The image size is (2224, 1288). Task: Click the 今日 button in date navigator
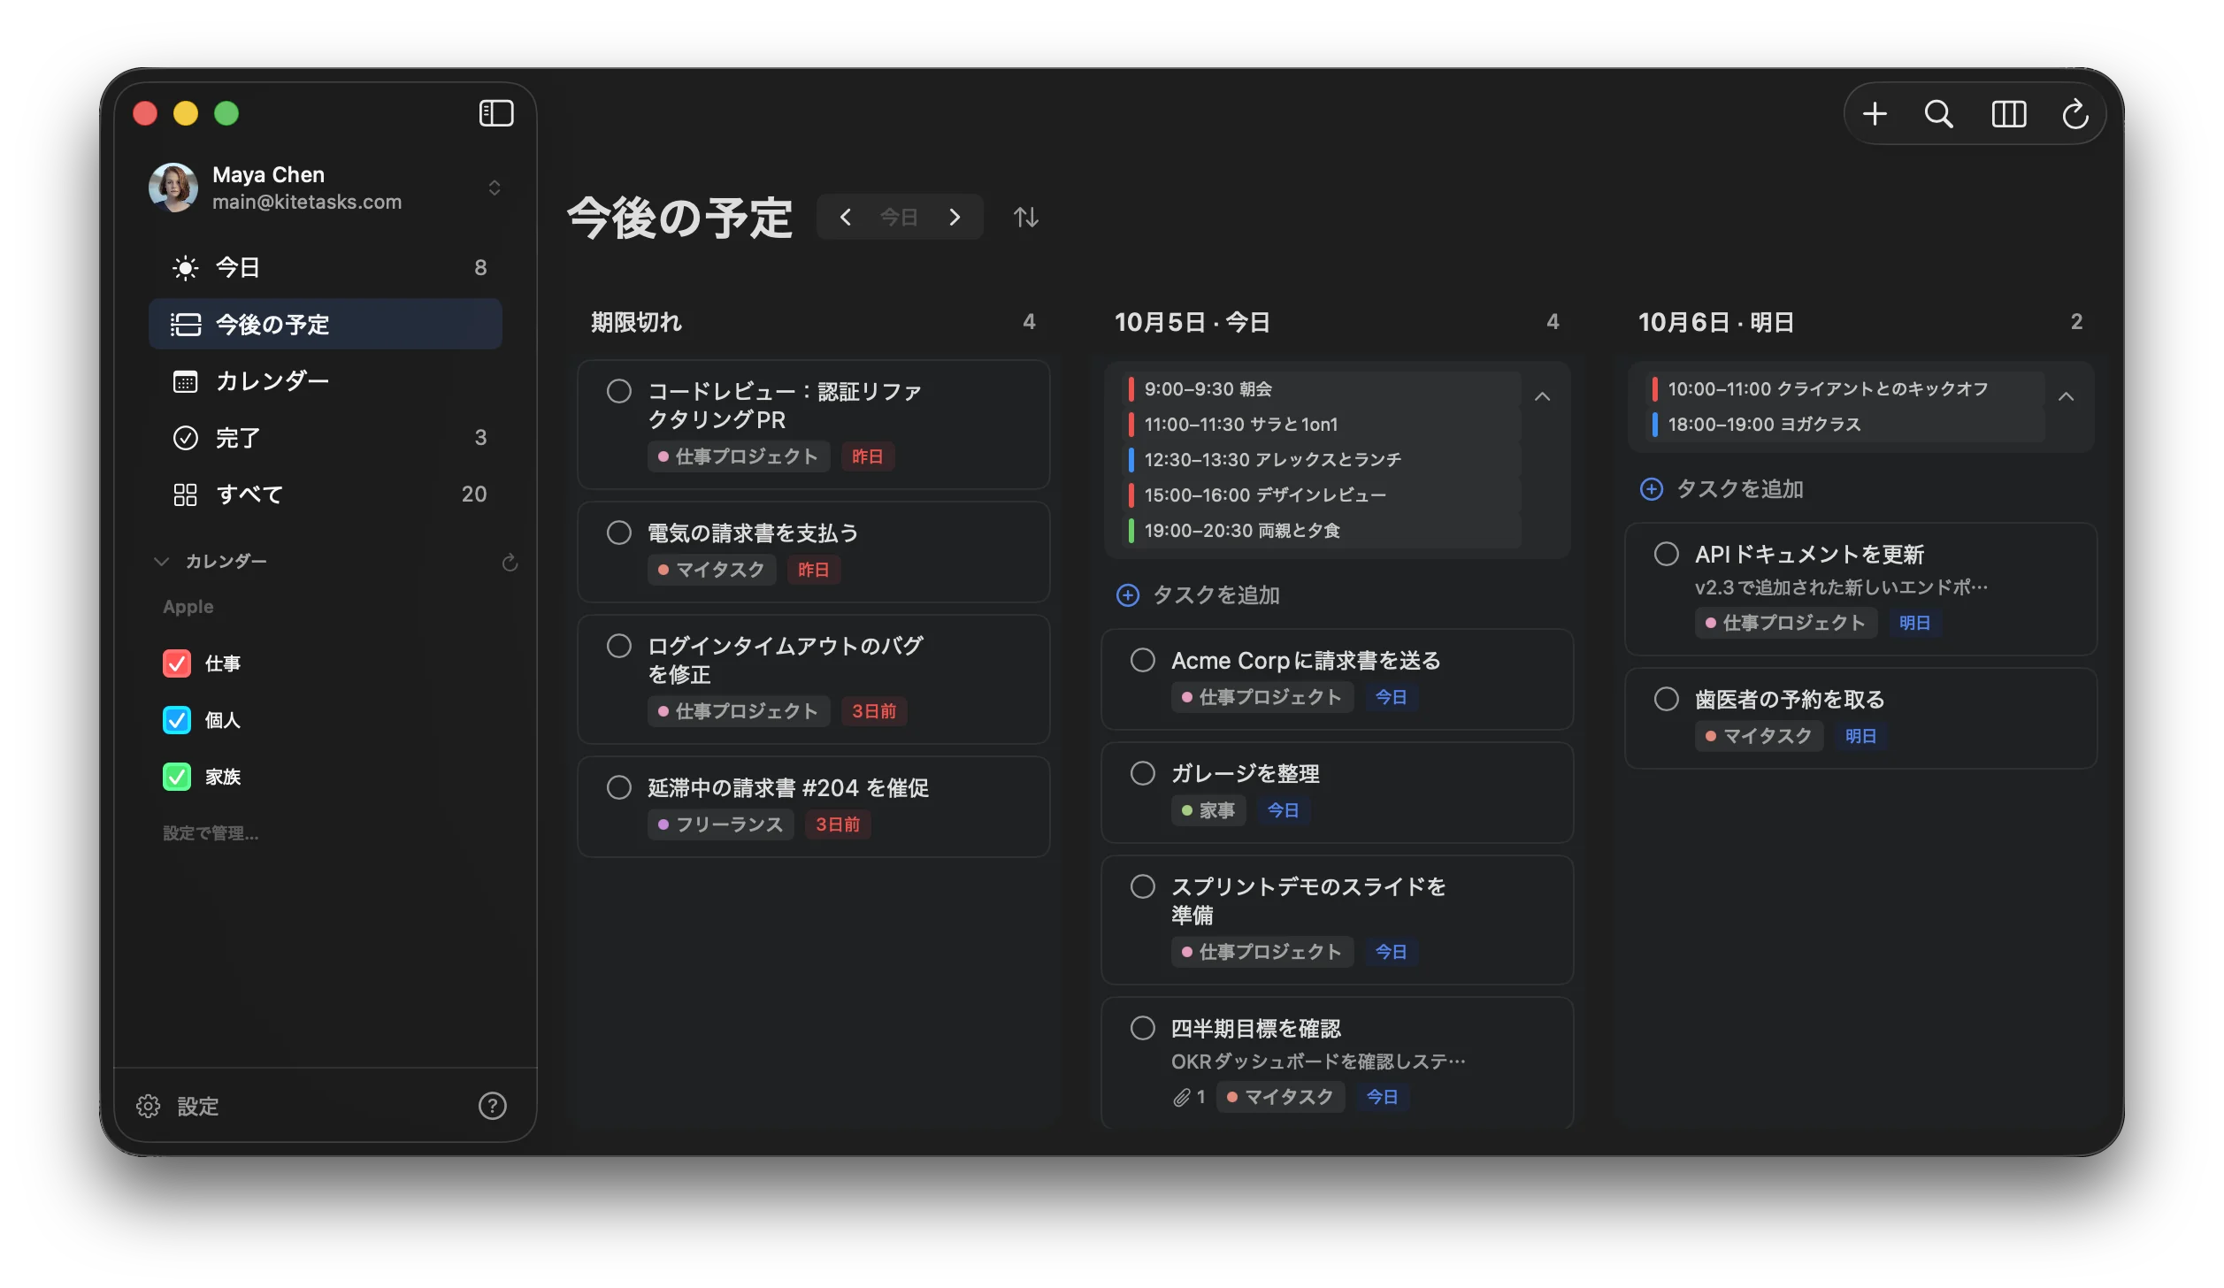coord(899,217)
